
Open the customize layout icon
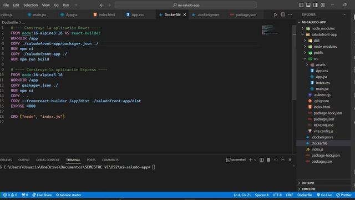click(323, 5)
